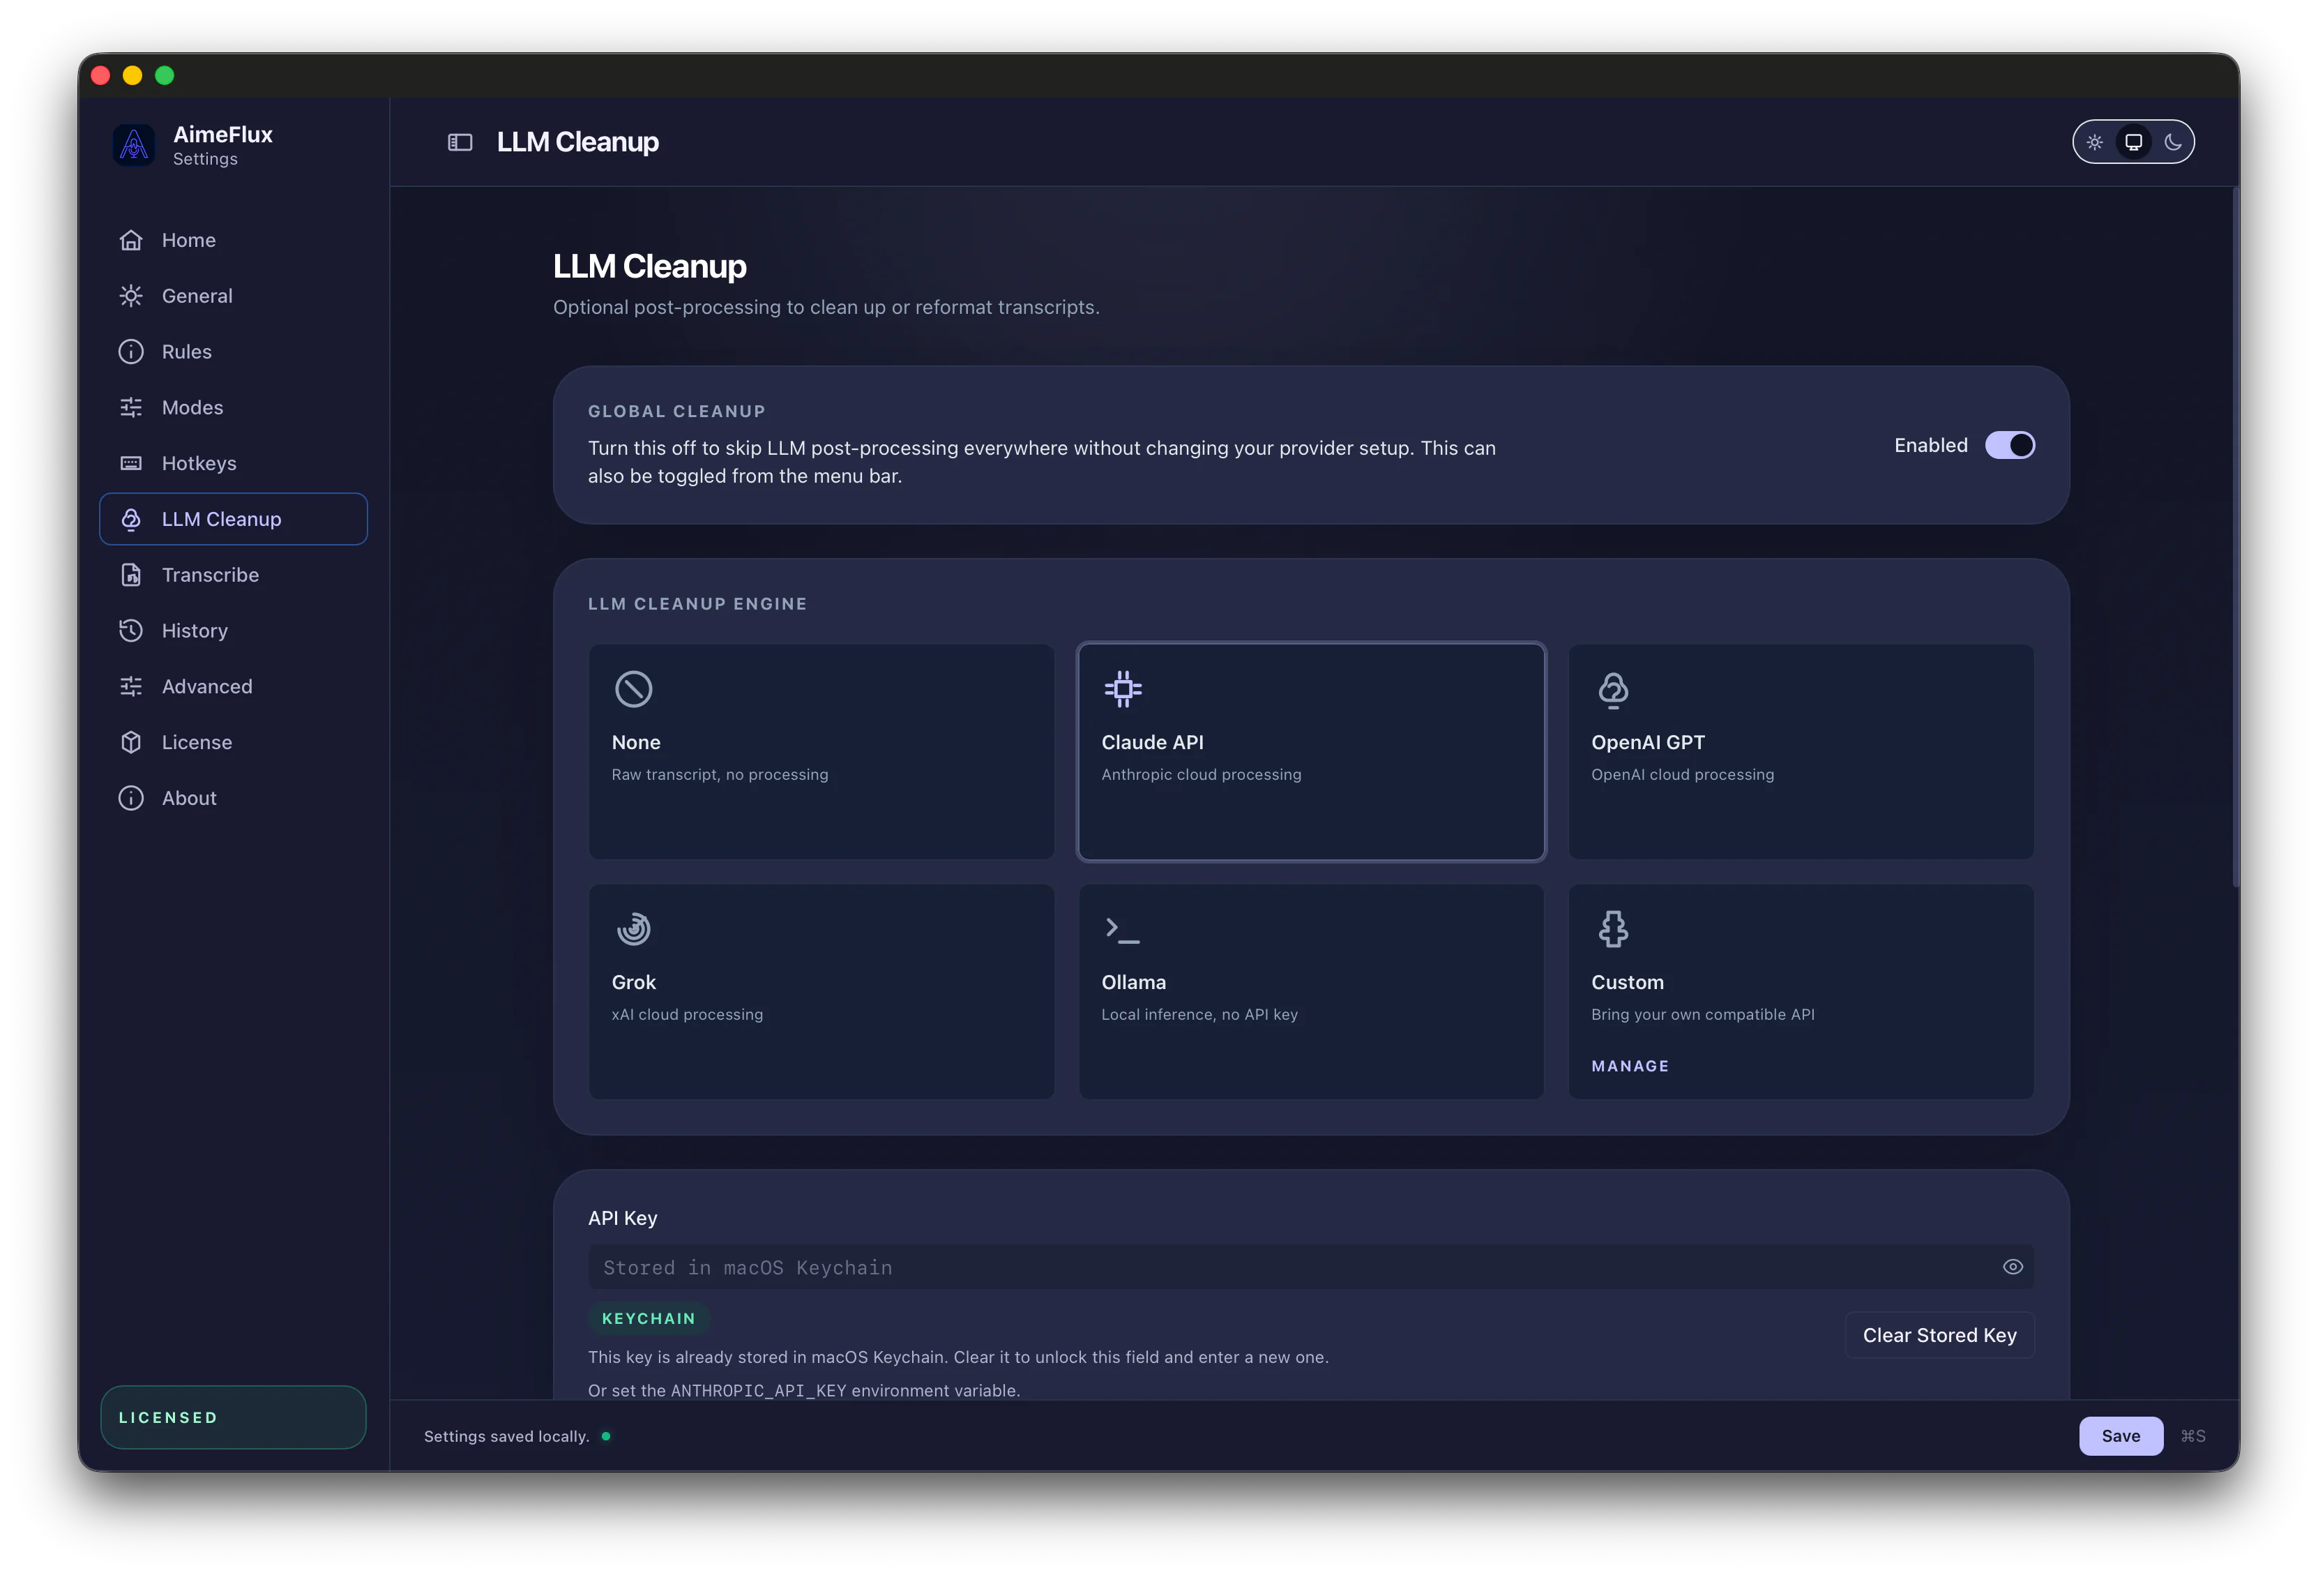Click the Grok spiral icon
This screenshot has height=1575, width=2318.
[633, 930]
